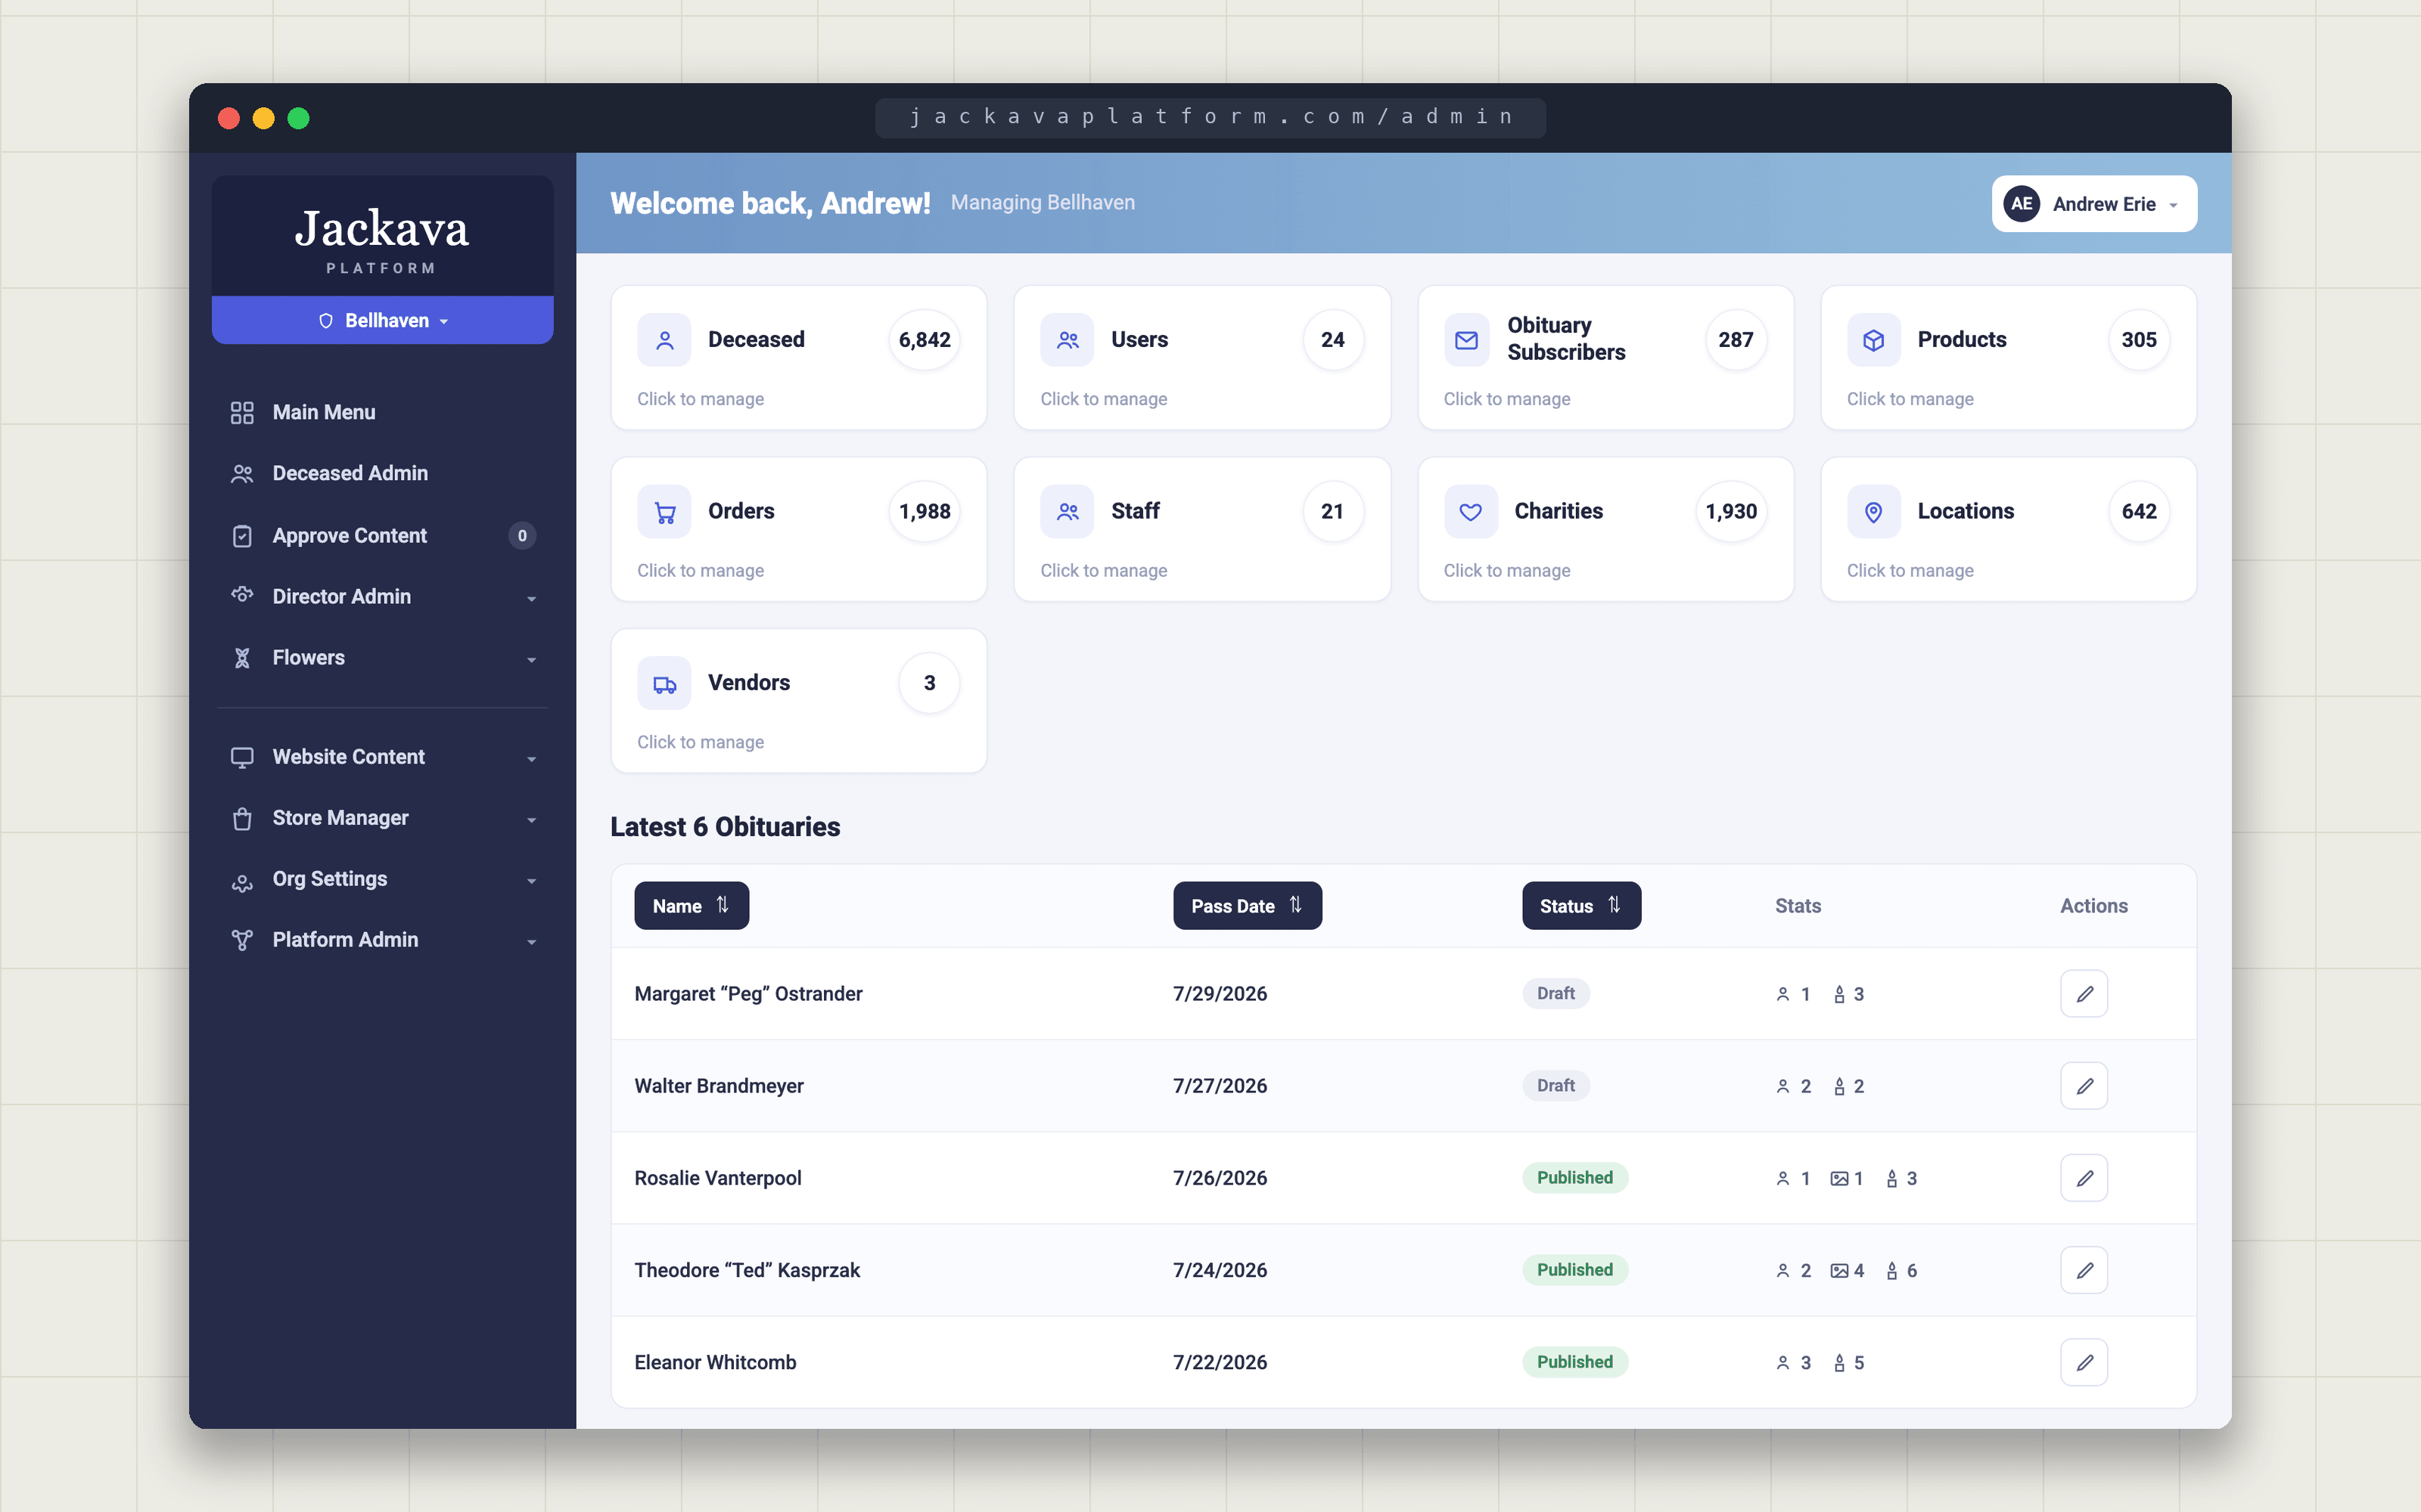
Task: Click the Approve Content count badge
Action: 522,536
